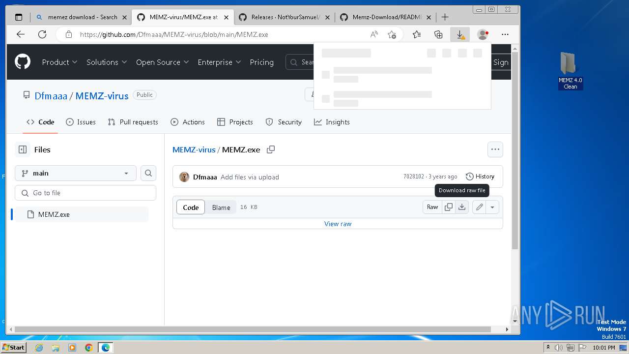The width and height of the screenshot is (629, 354).
Task: Open commit hash 7028102 link
Action: (x=413, y=177)
